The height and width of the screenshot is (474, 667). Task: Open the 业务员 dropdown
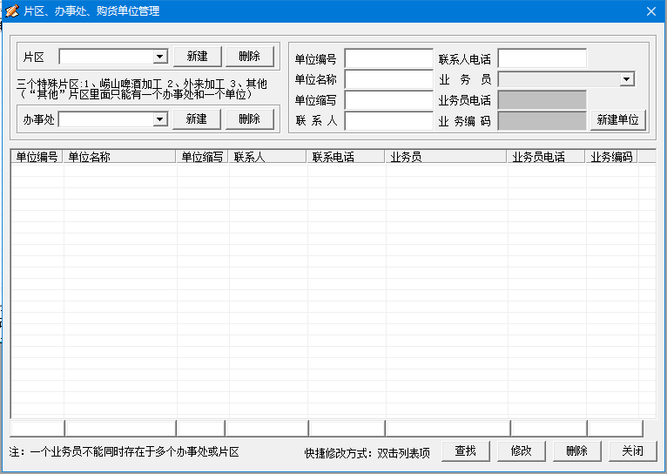(627, 79)
